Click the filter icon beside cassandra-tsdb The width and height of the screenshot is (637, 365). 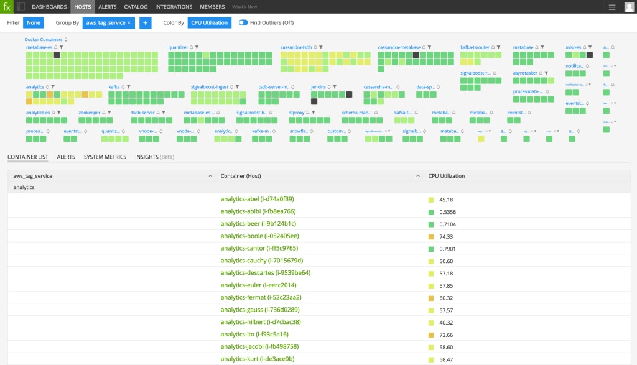[321, 47]
